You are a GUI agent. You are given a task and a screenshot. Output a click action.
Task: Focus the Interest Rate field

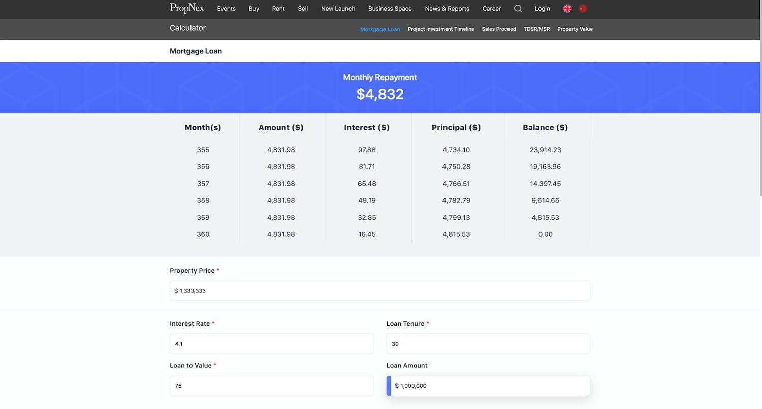tap(272, 344)
